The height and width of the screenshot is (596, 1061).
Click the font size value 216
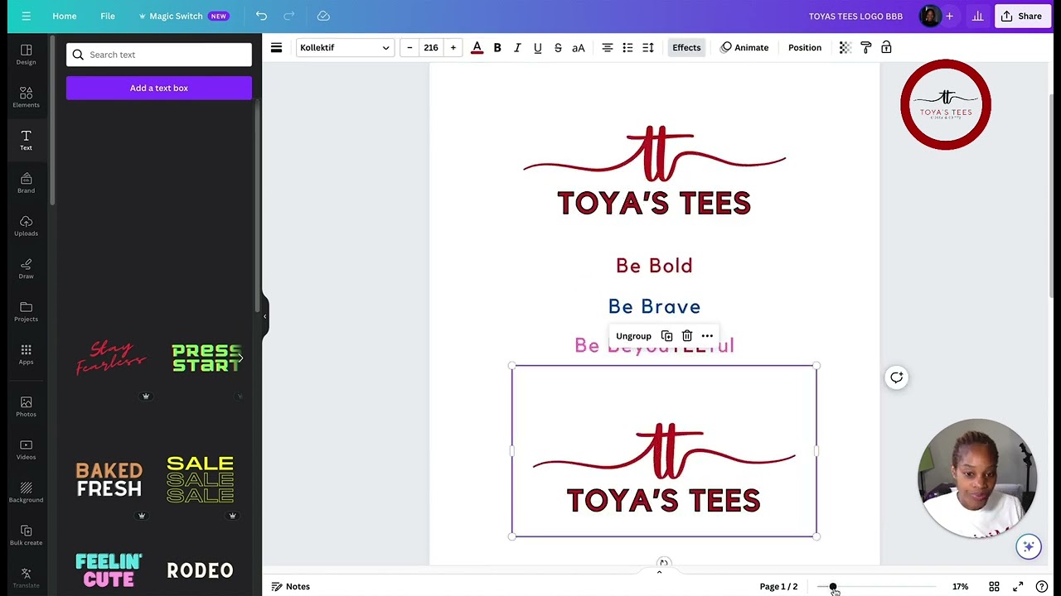point(431,47)
